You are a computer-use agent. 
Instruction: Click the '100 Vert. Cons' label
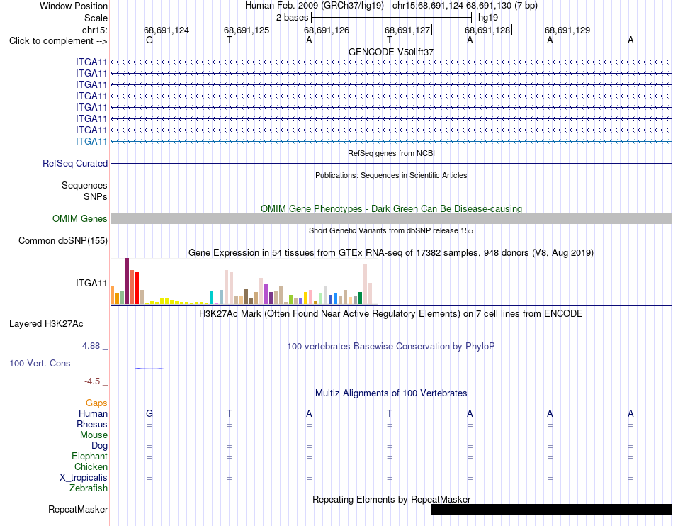pos(40,363)
